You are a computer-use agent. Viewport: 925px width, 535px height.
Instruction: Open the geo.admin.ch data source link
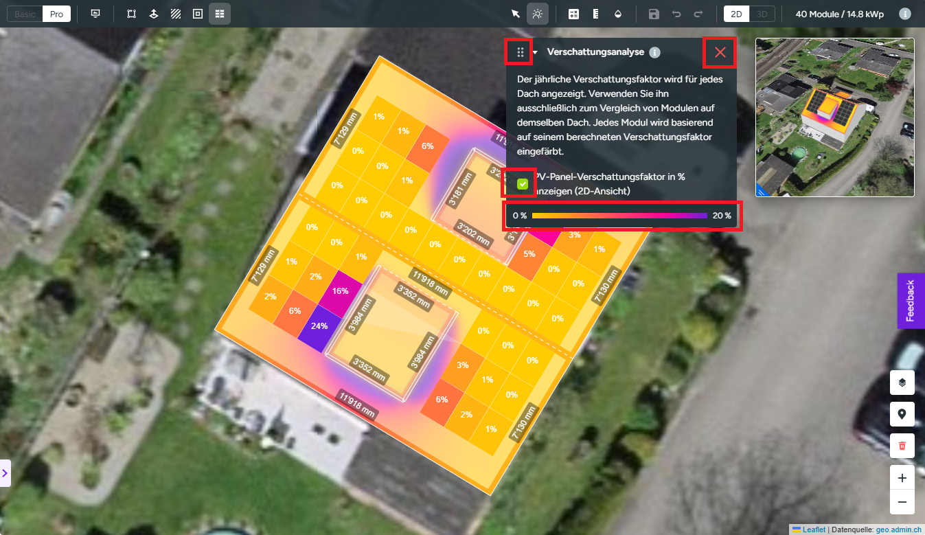898,530
